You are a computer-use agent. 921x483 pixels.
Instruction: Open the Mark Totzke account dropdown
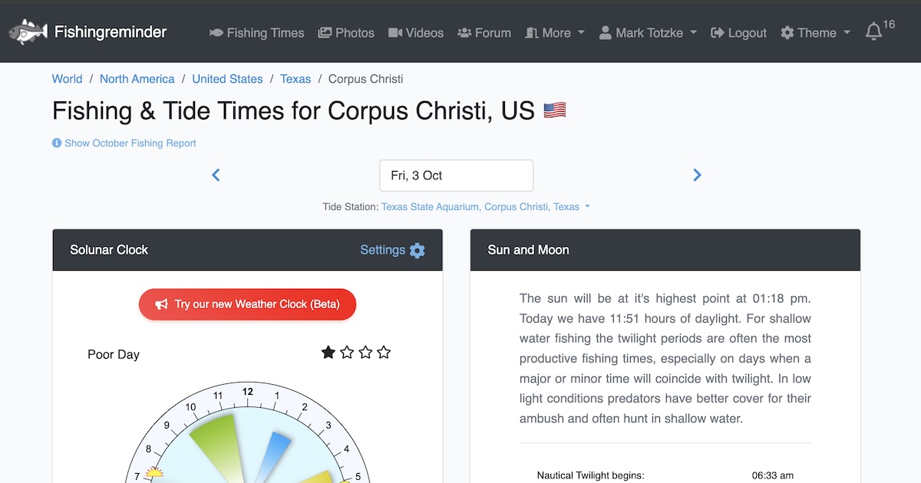click(x=648, y=33)
